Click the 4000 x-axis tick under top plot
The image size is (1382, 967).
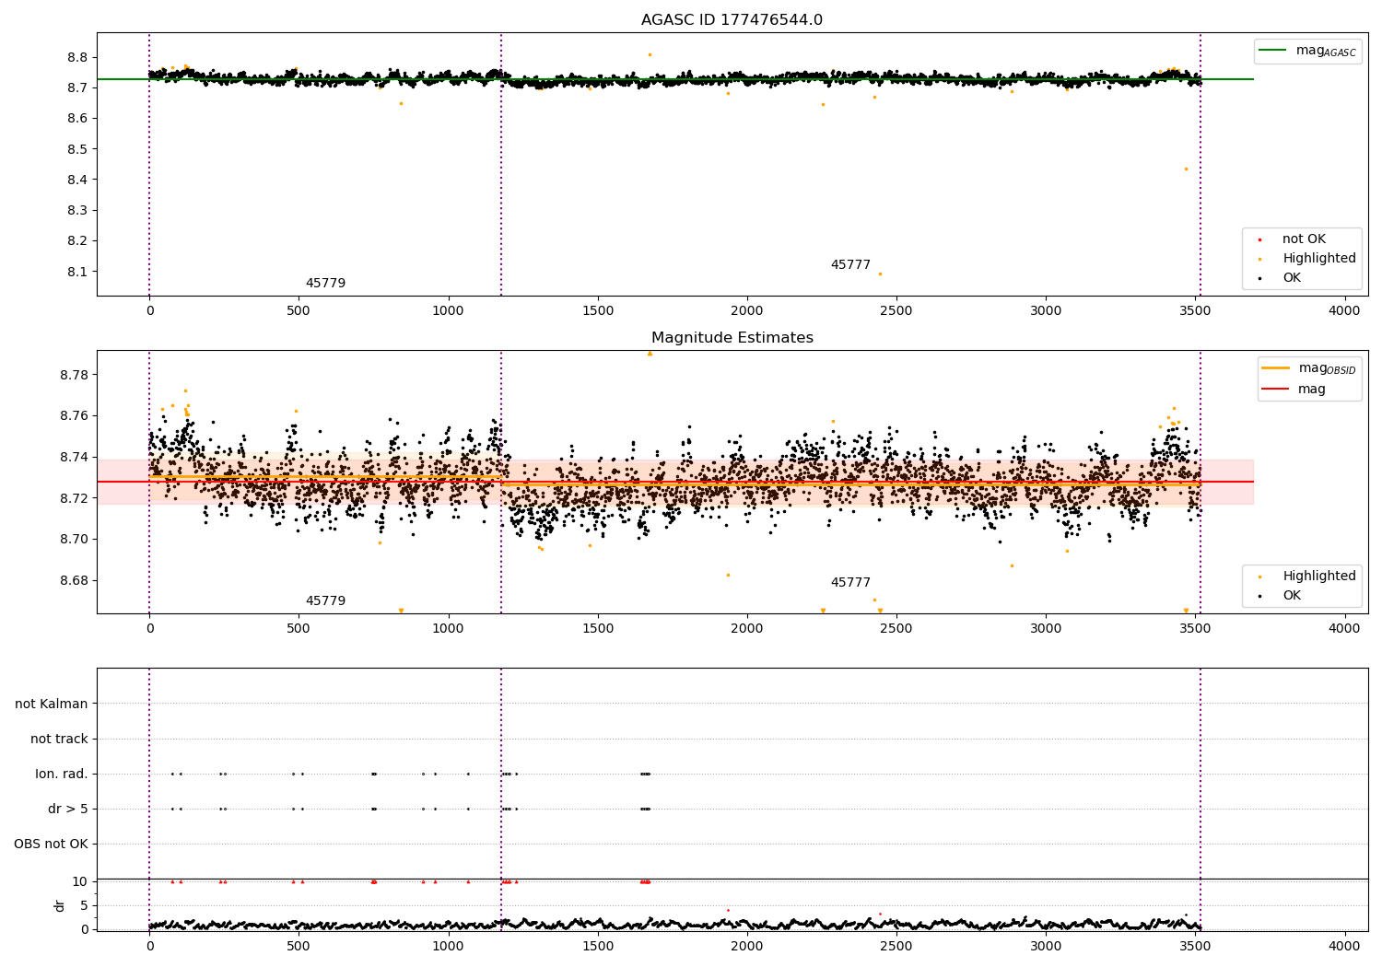[1344, 311]
